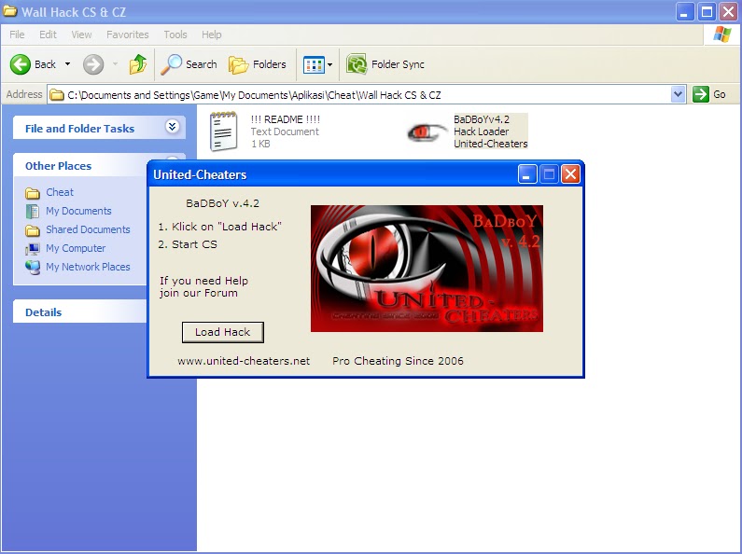Screen dimensions: 742x554
Task: Close the Wall Hack CS & CZ window
Action: point(729,12)
